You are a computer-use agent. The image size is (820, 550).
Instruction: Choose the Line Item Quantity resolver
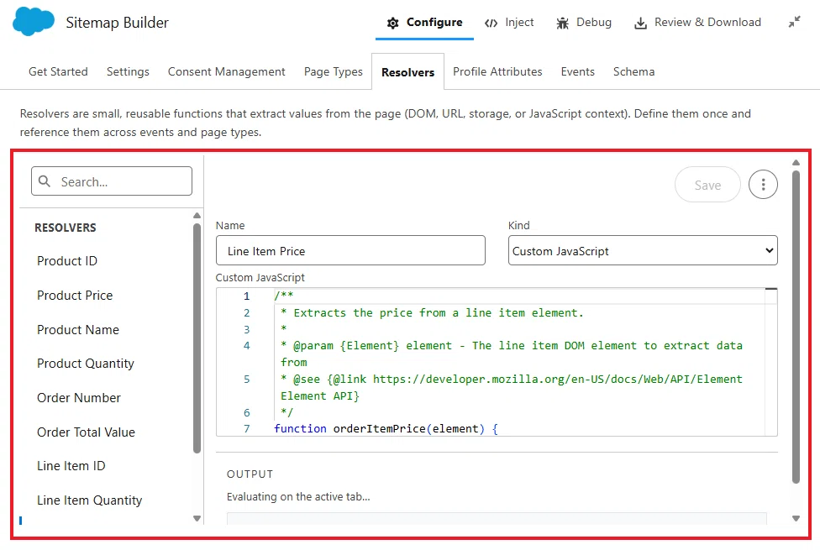[x=89, y=500]
